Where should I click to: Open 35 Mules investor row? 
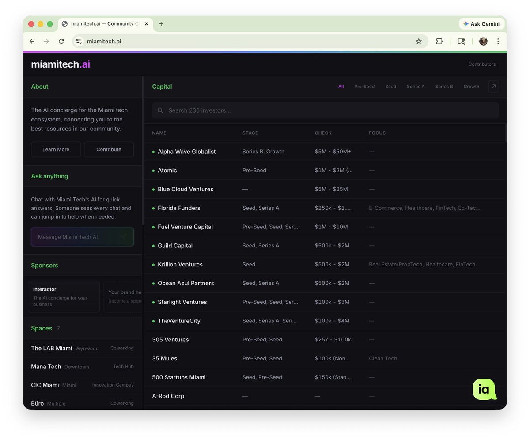coord(325,358)
